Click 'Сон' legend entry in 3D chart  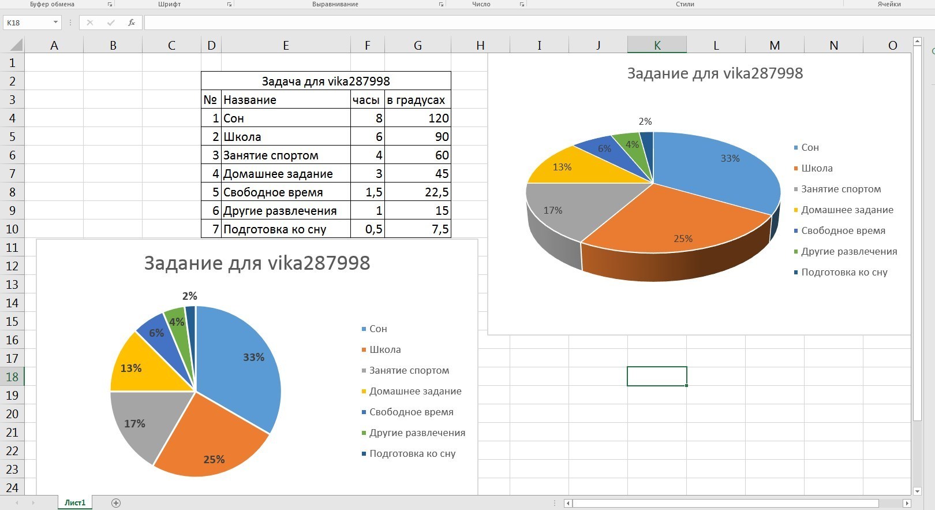(807, 147)
